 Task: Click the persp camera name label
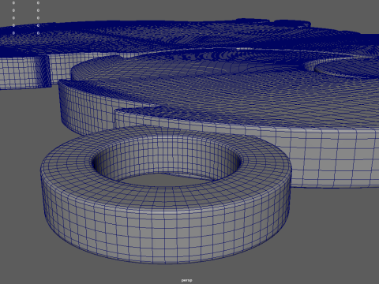tap(186, 280)
